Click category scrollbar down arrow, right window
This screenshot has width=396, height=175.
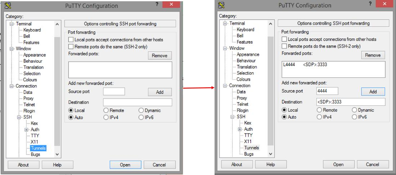pos(270,154)
